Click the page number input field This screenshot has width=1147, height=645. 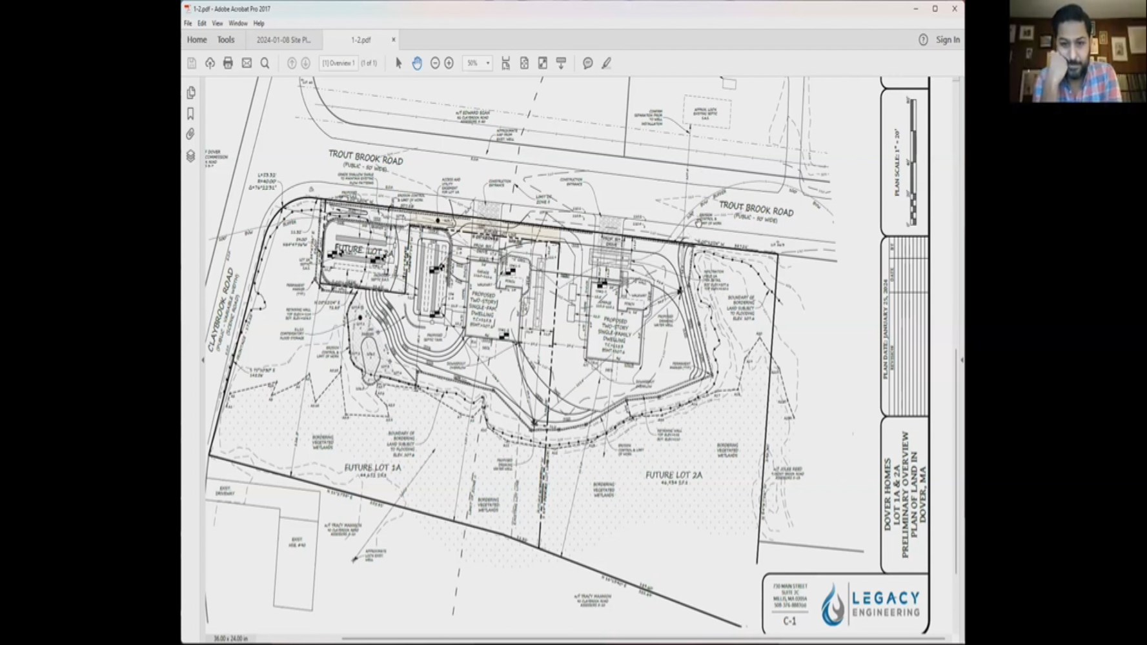(338, 63)
